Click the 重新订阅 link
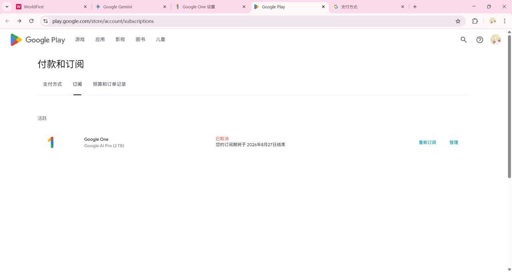This screenshot has height=272, width=512. pos(427,142)
